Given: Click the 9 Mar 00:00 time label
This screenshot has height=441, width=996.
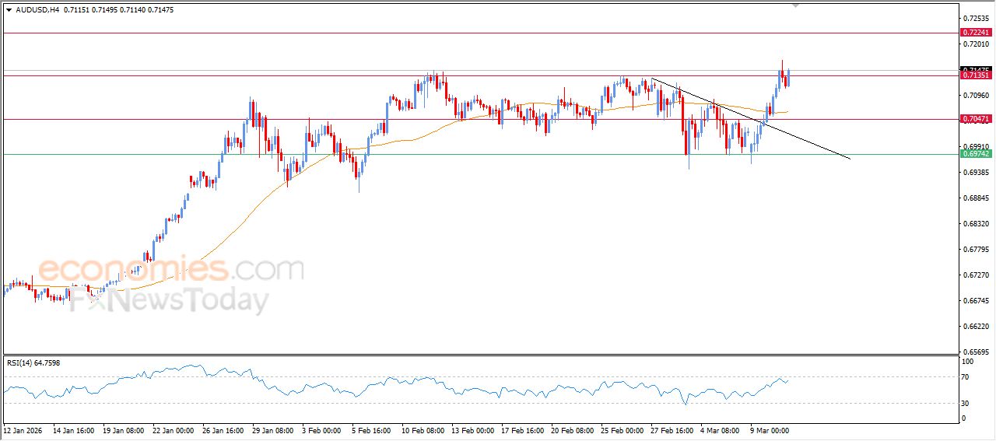Looking at the screenshot, I should [x=770, y=429].
